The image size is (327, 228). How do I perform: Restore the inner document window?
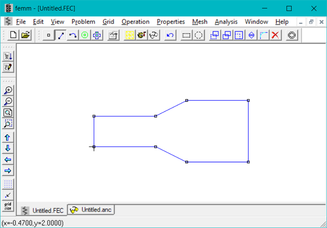[311, 22]
